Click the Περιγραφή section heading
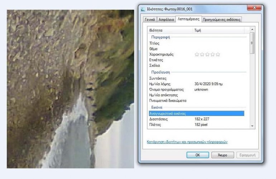 point(161,37)
